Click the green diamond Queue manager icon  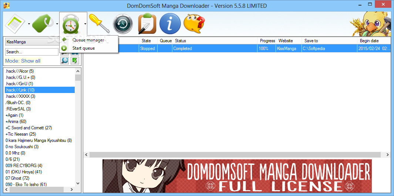pos(64,40)
